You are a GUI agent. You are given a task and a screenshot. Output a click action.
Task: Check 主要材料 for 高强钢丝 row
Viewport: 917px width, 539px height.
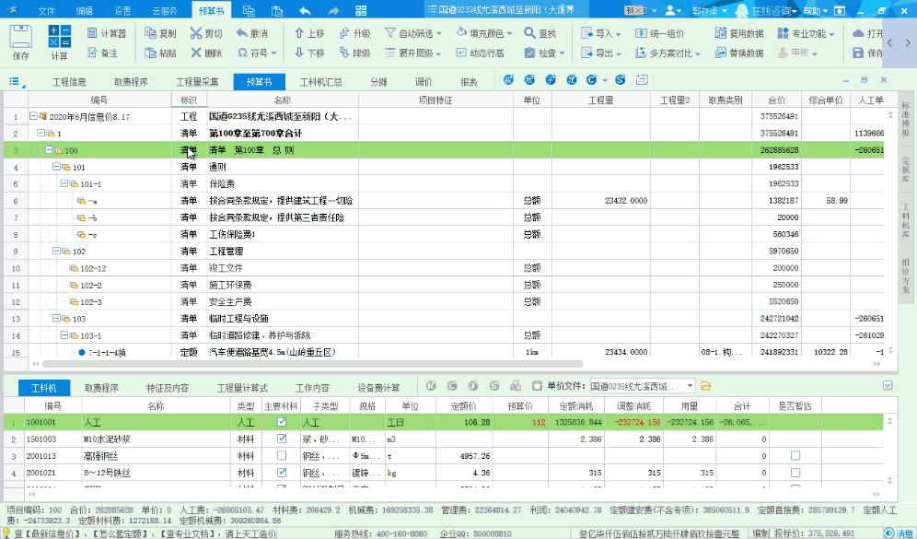coord(282,455)
